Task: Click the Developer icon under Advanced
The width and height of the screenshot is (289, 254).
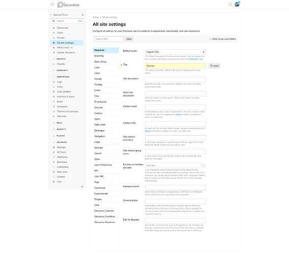Action: [54, 162]
